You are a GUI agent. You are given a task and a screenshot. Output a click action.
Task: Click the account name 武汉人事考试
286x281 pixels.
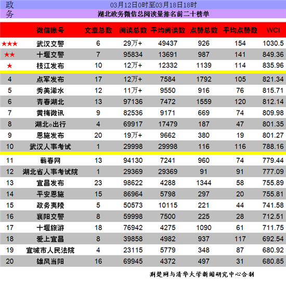50,147
